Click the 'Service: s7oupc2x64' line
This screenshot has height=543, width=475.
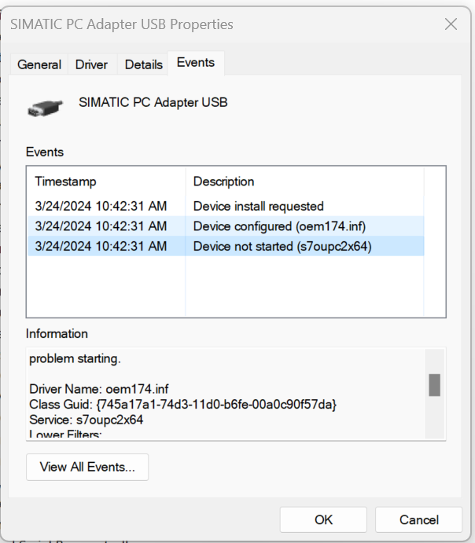(x=87, y=420)
